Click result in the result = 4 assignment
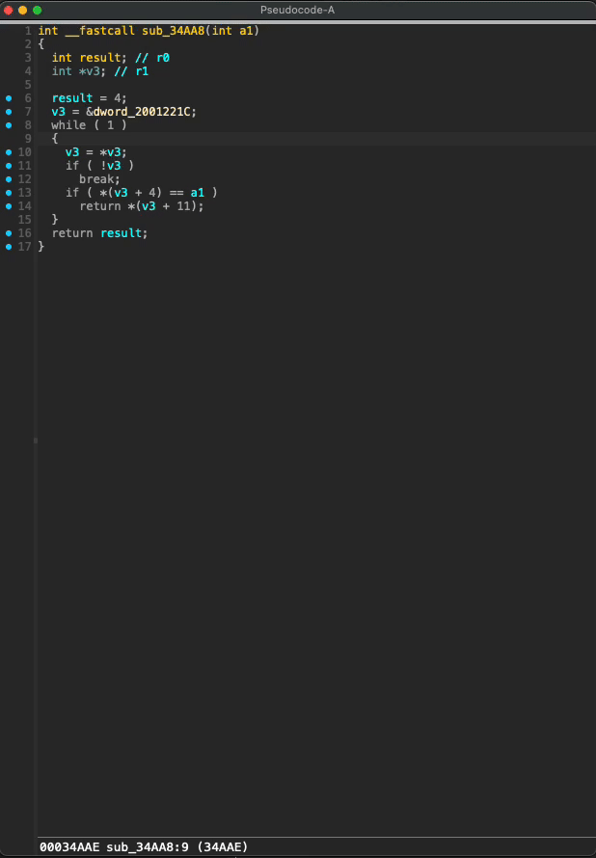 pyautogui.click(x=72, y=98)
